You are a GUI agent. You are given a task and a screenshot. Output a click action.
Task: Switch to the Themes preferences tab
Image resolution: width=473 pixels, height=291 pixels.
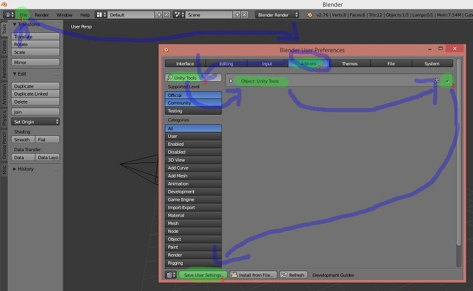[349, 64]
